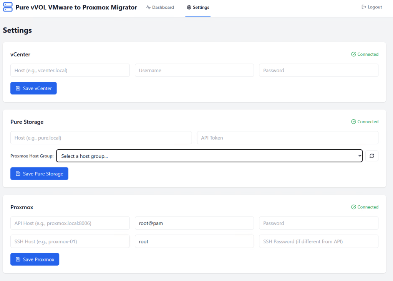Click the SSH Password input field
This screenshot has height=281, width=393.
(318, 242)
